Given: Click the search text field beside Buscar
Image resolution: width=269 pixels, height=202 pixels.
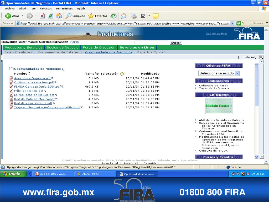Looking at the screenshot, I should (x=151, y=43).
